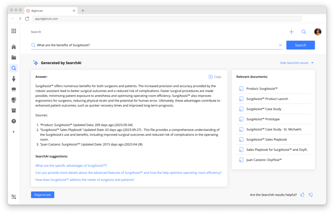Click the plus icon in top bar
The image size is (334, 214).
(291, 32)
